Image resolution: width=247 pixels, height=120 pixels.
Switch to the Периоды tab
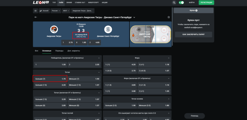tap(59, 51)
